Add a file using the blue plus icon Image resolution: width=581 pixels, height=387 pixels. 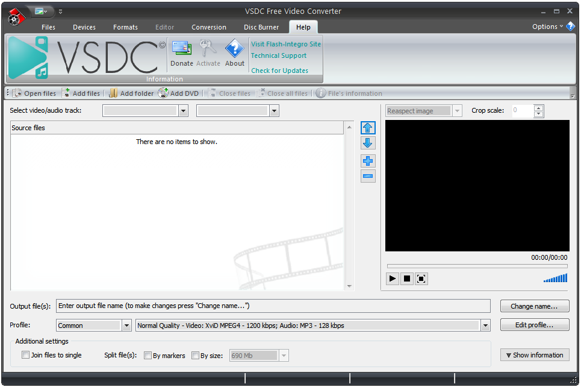pos(368,161)
